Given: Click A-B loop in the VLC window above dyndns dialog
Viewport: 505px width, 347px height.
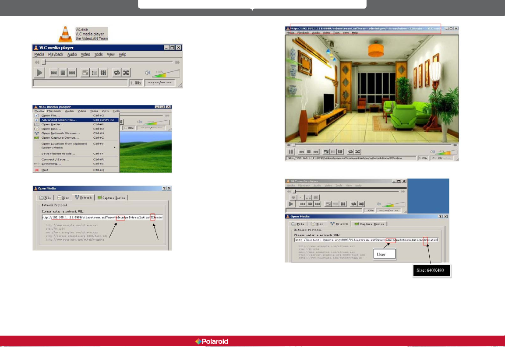Looking at the screenshot, I should click(308, 197).
